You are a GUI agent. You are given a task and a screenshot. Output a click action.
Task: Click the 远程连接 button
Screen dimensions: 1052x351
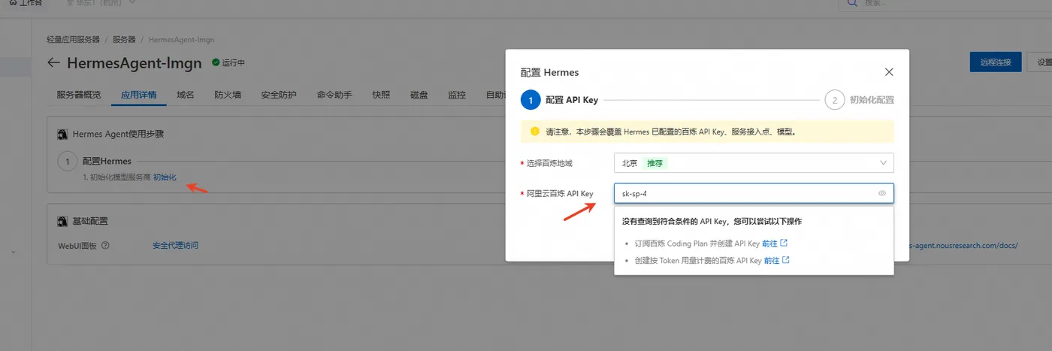996,62
